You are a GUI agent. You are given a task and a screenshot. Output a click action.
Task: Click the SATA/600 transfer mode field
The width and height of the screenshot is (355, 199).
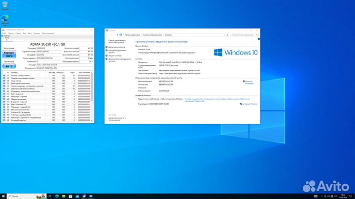pyautogui.click(x=49, y=58)
